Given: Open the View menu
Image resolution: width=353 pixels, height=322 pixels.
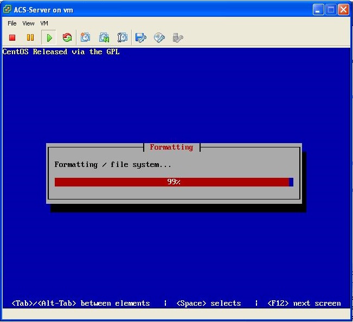Looking at the screenshot, I should coord(28,23).
